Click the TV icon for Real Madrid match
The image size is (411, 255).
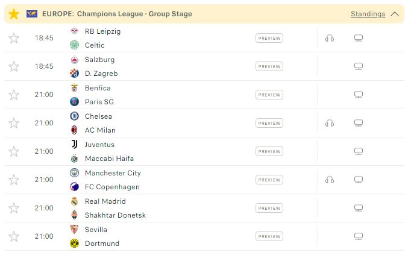pos(359,208)
